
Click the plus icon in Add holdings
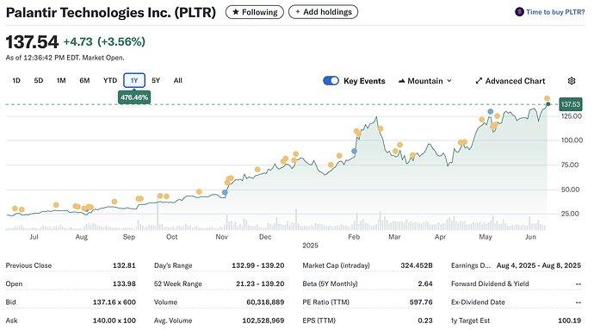(297, 12)
